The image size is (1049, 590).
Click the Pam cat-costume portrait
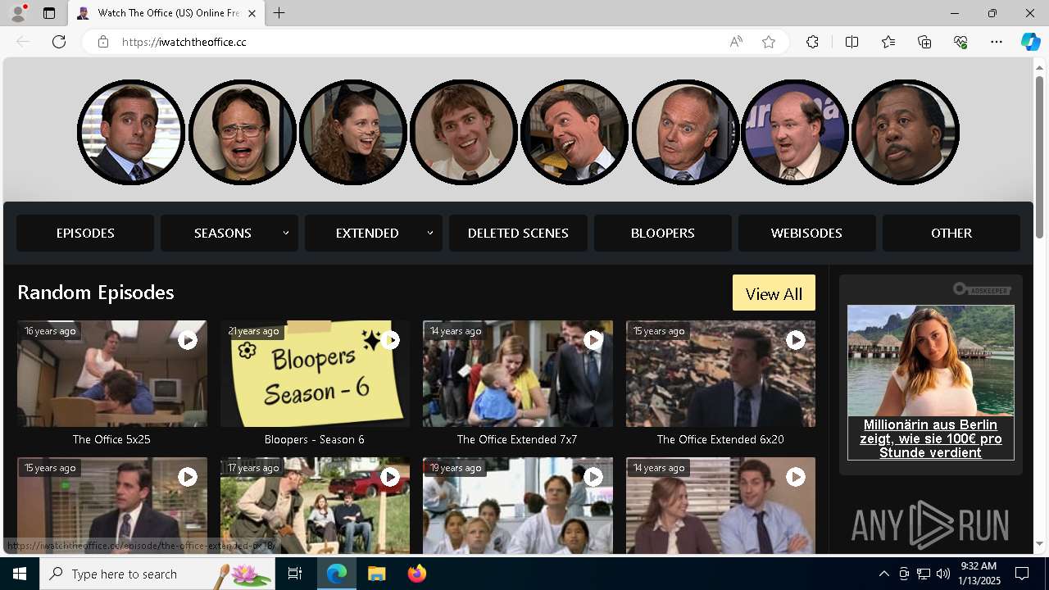point(353,132)
